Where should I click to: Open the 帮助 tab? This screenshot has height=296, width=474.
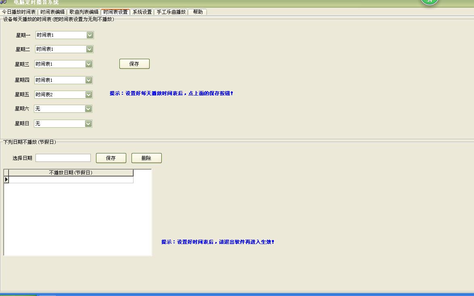197,12
